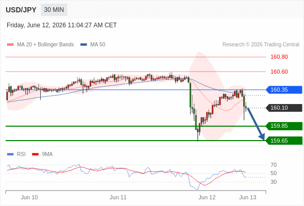
Task: Click the pink MA 20 legend swatch
Action: tap(10, 45)
